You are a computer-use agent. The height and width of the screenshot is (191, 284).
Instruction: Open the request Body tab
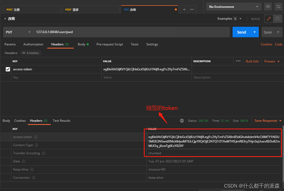(x=83, y=44)
